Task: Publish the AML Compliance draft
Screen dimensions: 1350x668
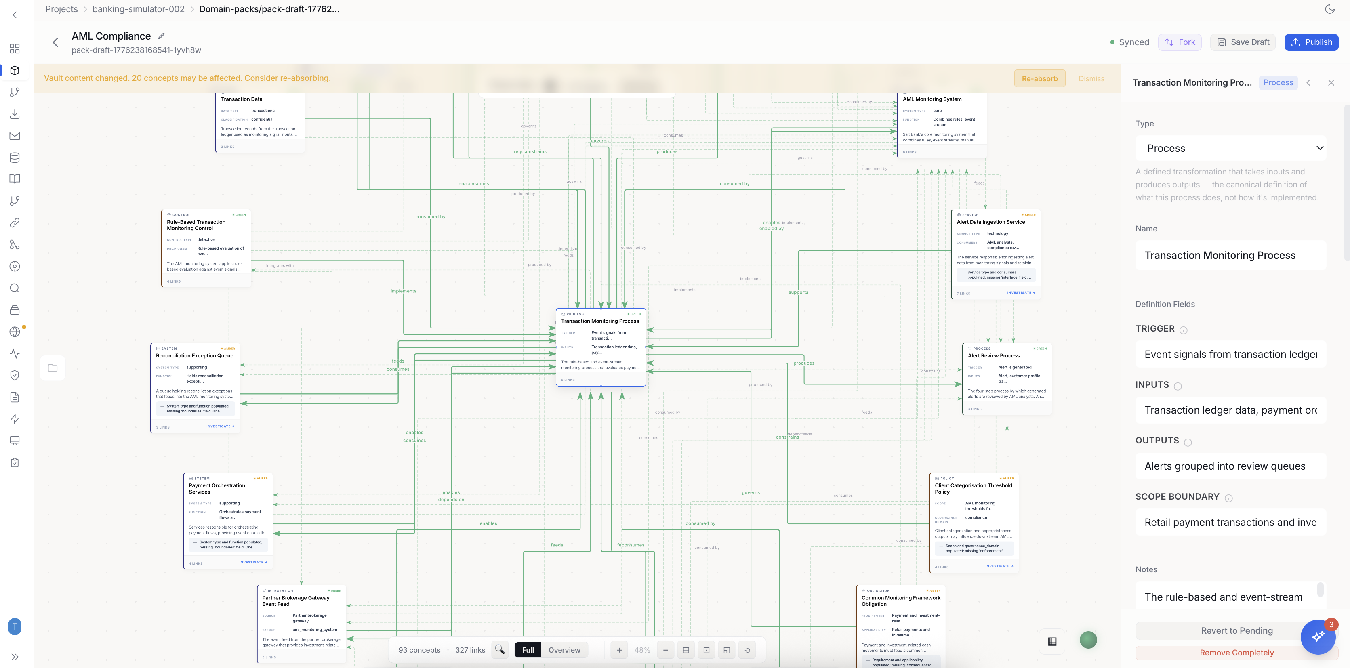Action: tap(1312, 42)
